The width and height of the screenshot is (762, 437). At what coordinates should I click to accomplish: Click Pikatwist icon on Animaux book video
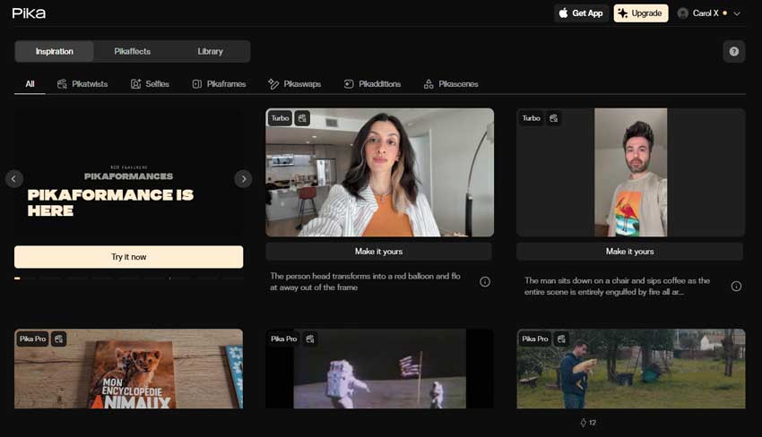[59, 338]
